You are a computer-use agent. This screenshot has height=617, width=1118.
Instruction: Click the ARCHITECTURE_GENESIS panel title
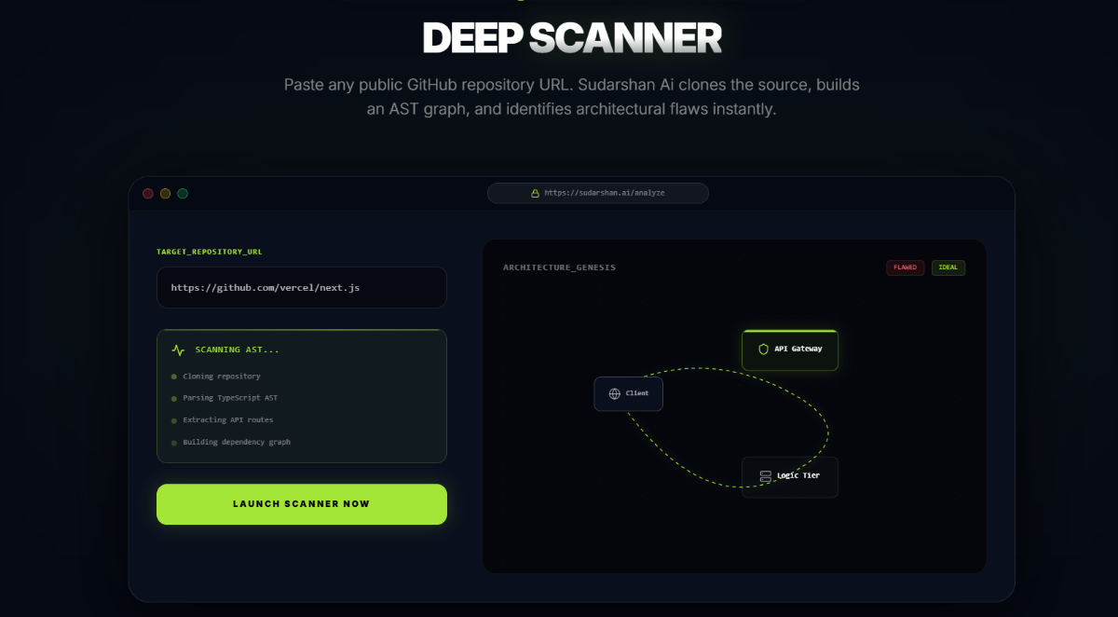[559, 267]
